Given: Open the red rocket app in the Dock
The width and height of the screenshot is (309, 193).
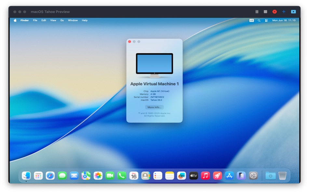Looking at the screenshot, I should [x=217, y=175].
